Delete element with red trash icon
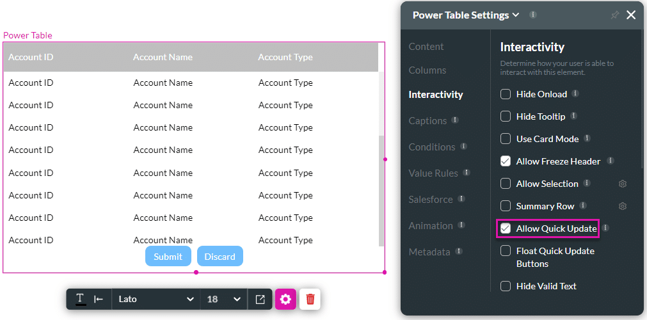 point(310,299)
